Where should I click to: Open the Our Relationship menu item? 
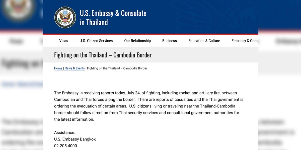coord(137,41)
